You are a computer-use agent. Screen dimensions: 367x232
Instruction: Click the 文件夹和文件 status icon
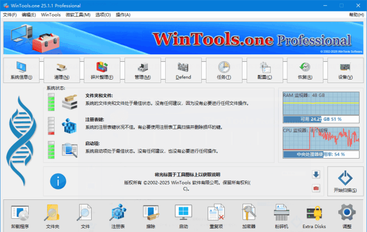[69, 102]
